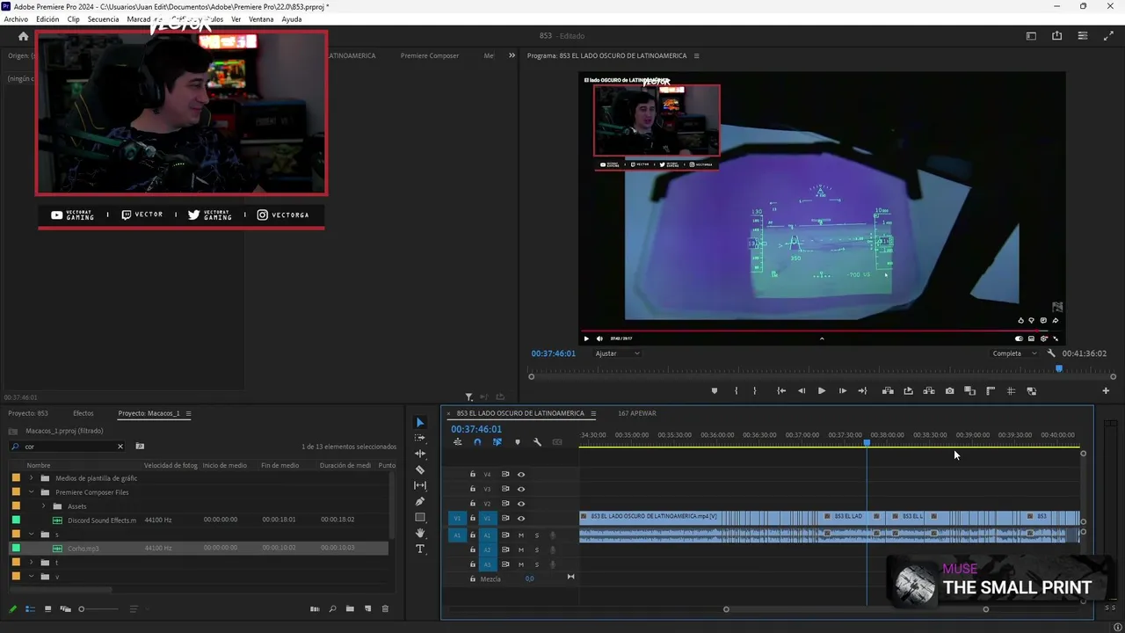Open Program monitor settings wrench
The image size is (1125, 633).
(1050, 353)
